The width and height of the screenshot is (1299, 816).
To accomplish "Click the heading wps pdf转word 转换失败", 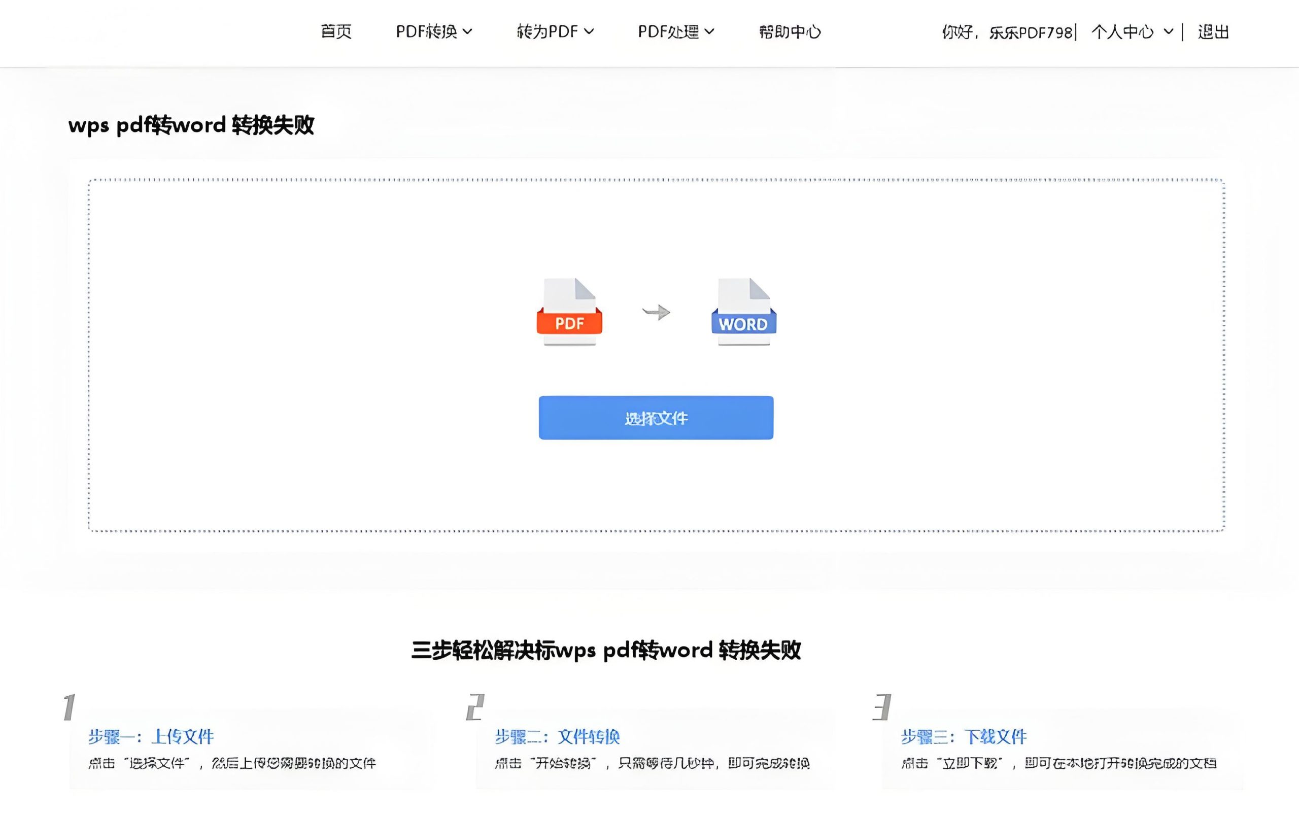I will tap(191, 125).
